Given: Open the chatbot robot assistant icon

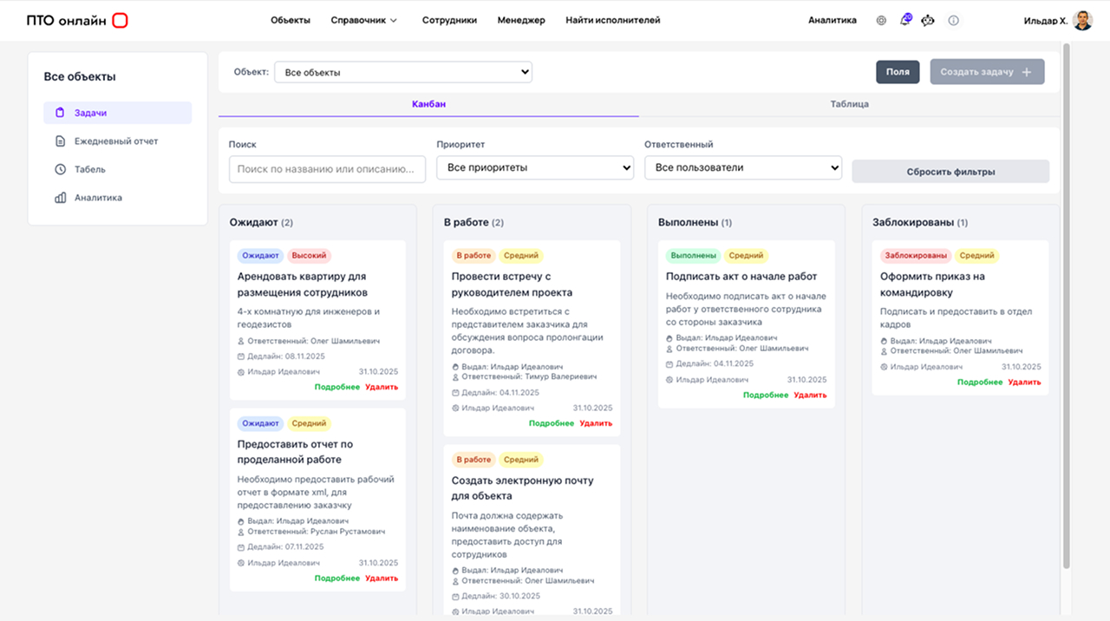Looking at the screenshot, I should tap(928, 20).
